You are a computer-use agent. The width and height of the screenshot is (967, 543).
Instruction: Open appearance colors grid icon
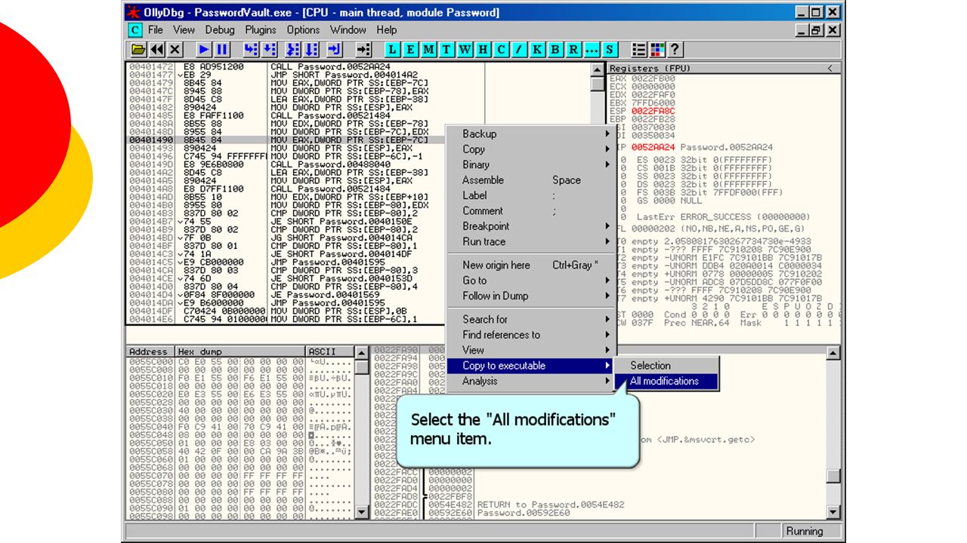point(657,50)
